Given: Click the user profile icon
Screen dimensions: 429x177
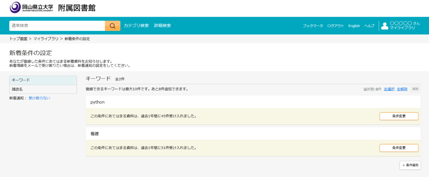Looking at the screenshot, I should 385,26.
